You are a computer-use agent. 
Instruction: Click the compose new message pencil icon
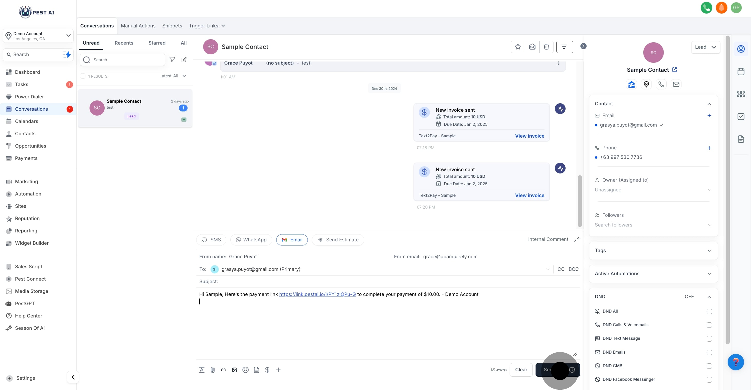tap(184, 60)
